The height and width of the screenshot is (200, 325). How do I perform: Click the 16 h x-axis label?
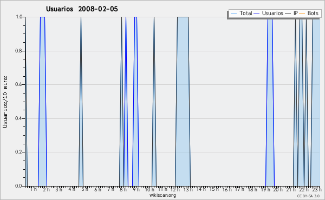[227, 189]
